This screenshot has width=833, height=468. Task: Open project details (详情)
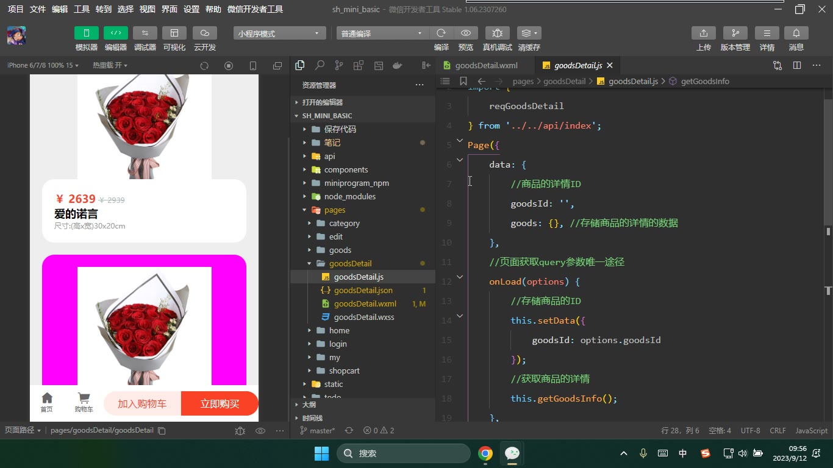(767, 33)
